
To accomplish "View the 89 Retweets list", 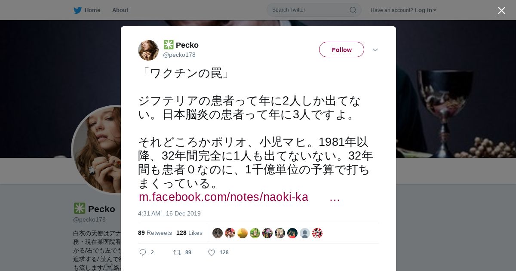I will 155,233.
